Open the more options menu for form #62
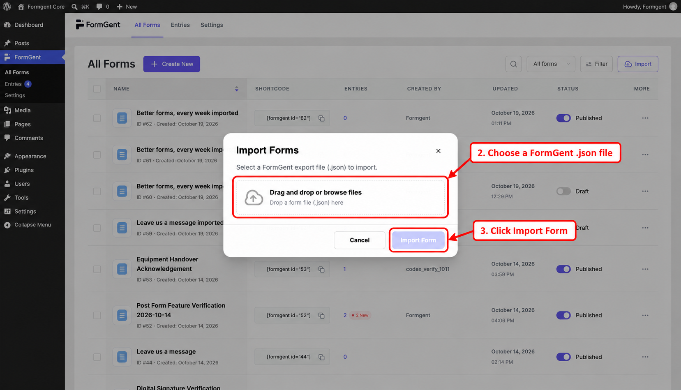681x390 pixels. tap(645, 118)
